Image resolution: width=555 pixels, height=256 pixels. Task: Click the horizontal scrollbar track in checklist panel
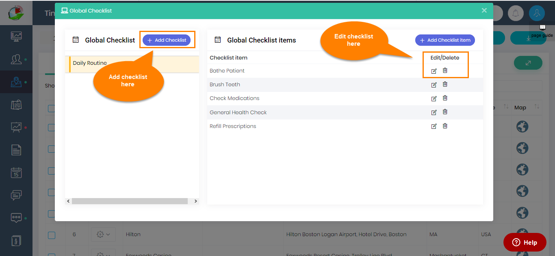tap(130, 201)
